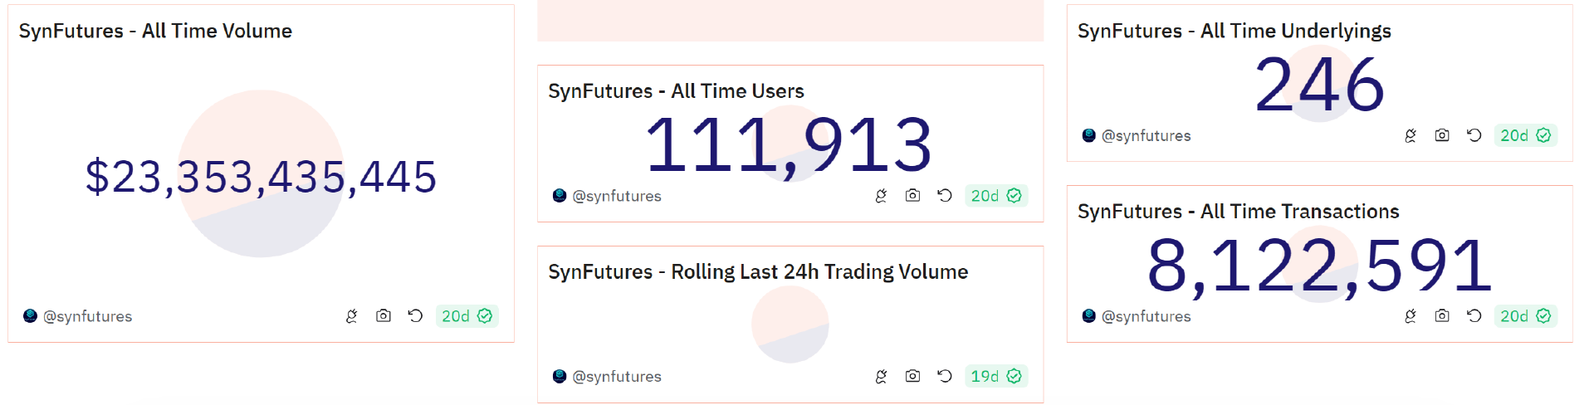Click the plug icon on All Time Users card
Screen dimensions: 1594x405
881,196
